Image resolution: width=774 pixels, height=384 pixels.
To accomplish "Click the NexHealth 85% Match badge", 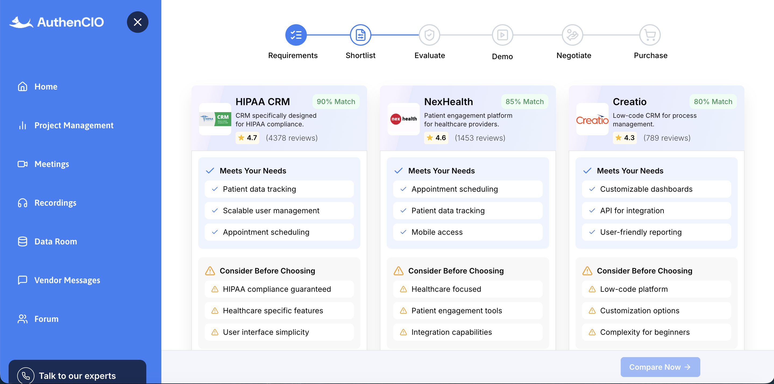I will (524, 102).
